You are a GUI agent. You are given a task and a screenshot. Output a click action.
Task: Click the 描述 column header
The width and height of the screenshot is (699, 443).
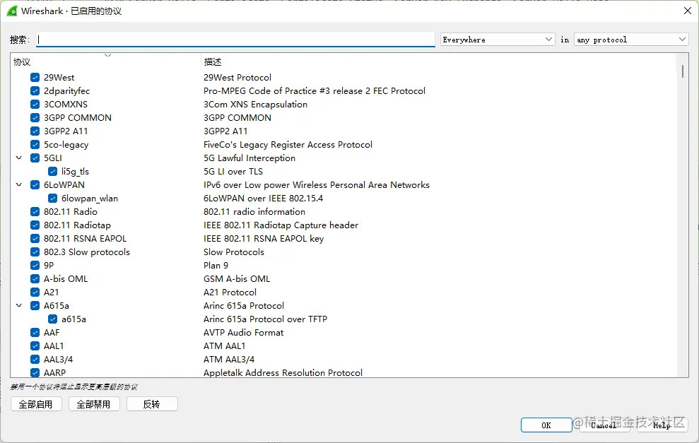[x=439, y=61]
